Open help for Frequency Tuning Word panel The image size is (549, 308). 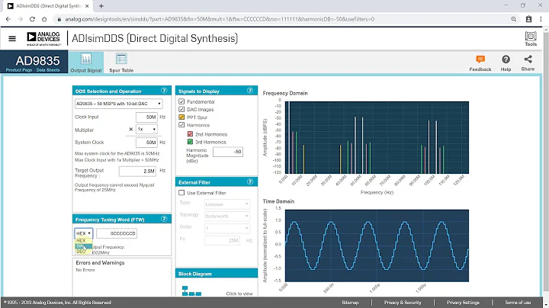tap(164, 219)
